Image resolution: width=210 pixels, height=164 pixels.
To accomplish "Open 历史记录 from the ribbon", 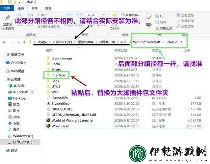I will tap(164, 28).
